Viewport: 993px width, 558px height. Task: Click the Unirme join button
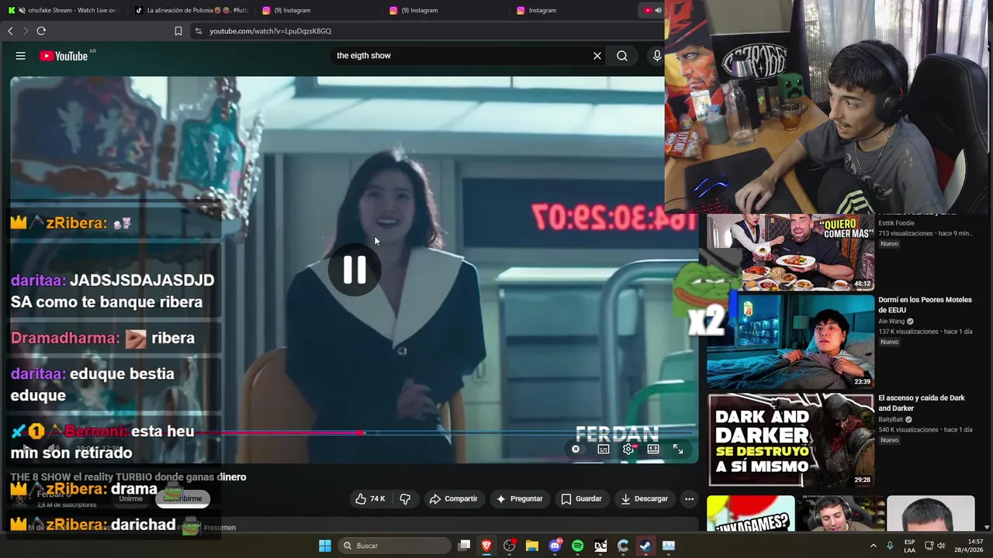(130, 498)
